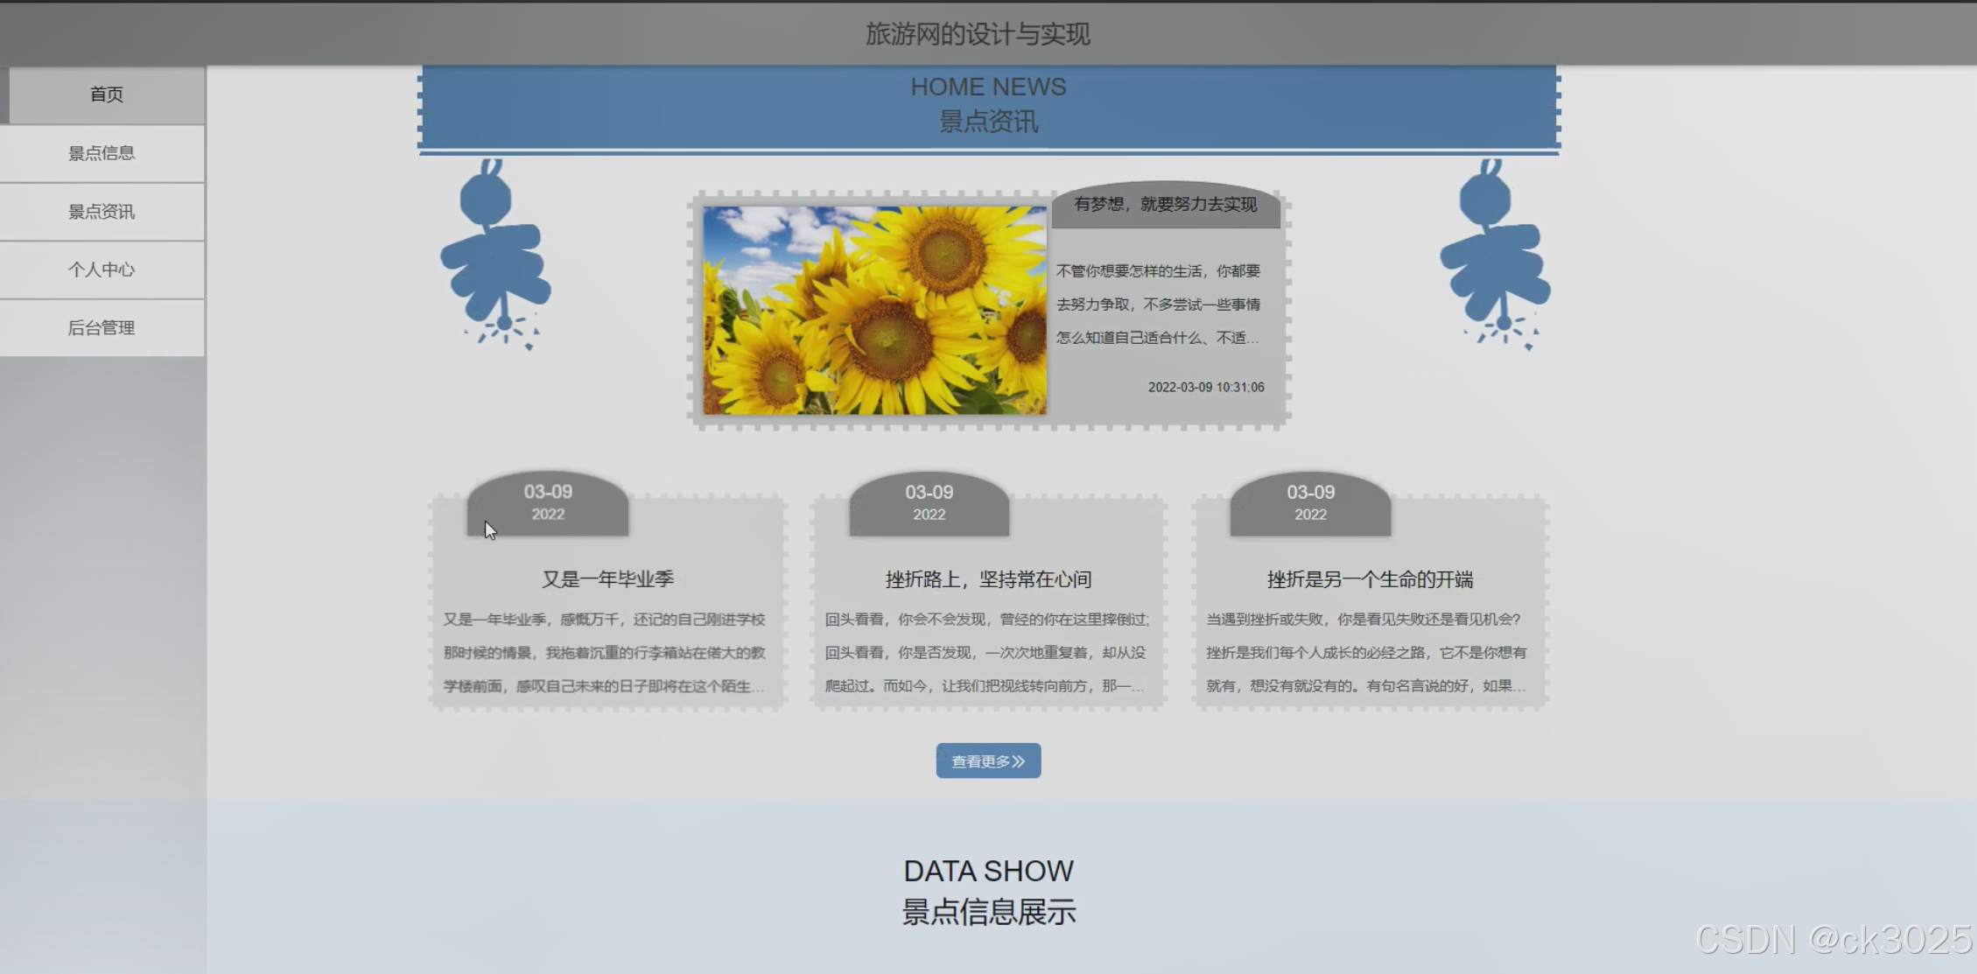
Task: Click first card's 03-09 date badge
Action: (548, 502)
